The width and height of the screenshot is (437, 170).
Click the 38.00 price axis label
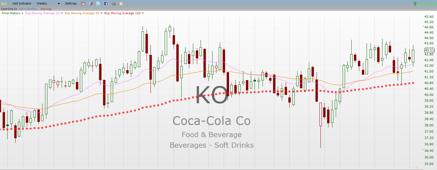click(429, 125)
